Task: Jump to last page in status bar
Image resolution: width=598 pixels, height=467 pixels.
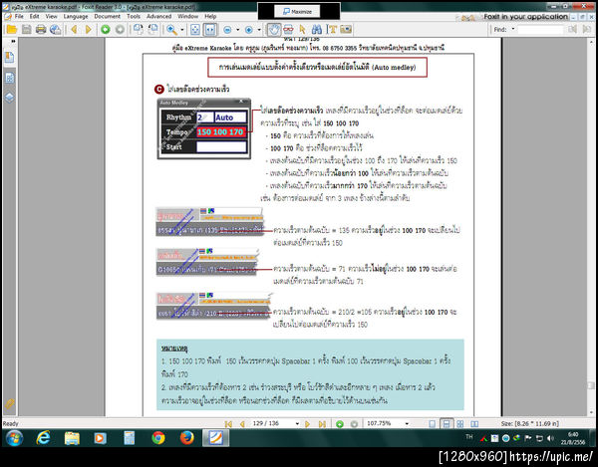Action: 322,424
